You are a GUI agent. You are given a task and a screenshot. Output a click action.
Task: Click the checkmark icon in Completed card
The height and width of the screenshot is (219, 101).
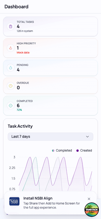(x=11, y=106)
